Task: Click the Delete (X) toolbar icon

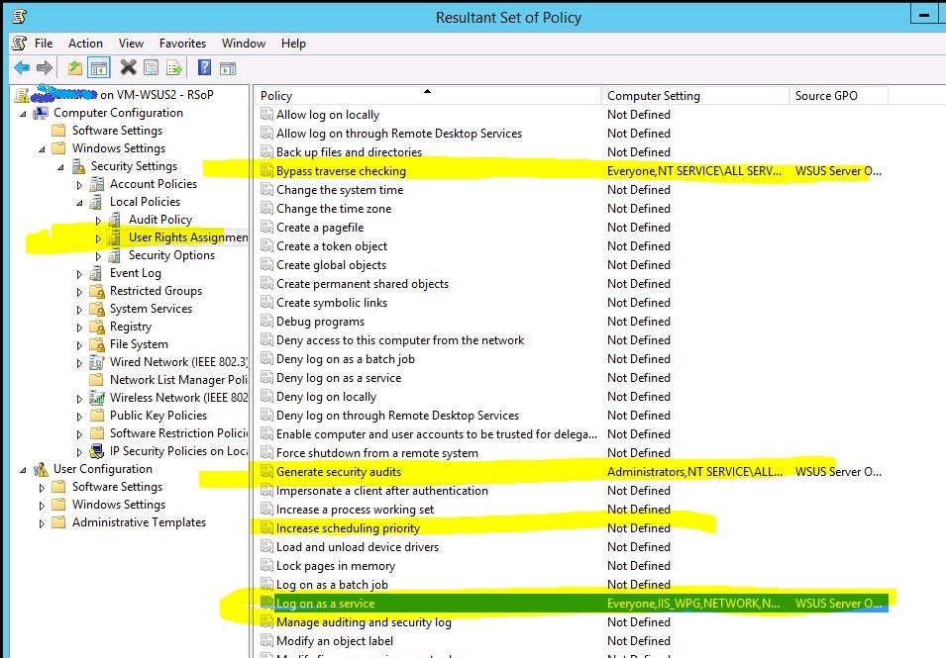Action: [127, 66]
